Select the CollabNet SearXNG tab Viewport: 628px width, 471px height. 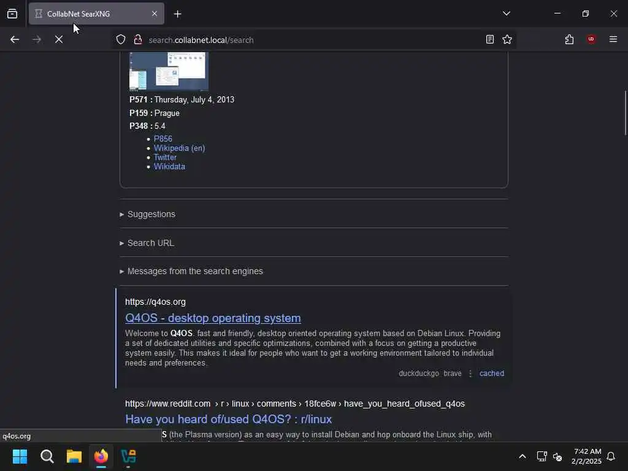tap(96, 14)
